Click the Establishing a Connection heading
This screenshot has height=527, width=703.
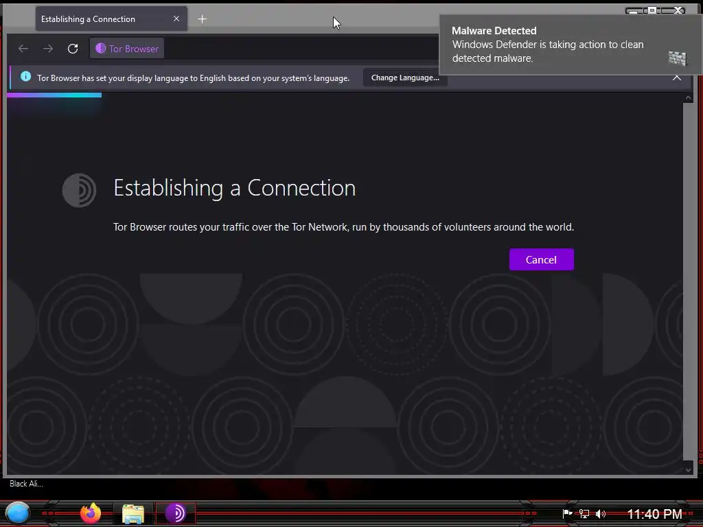pyautogui.click(x=235, y=188)
